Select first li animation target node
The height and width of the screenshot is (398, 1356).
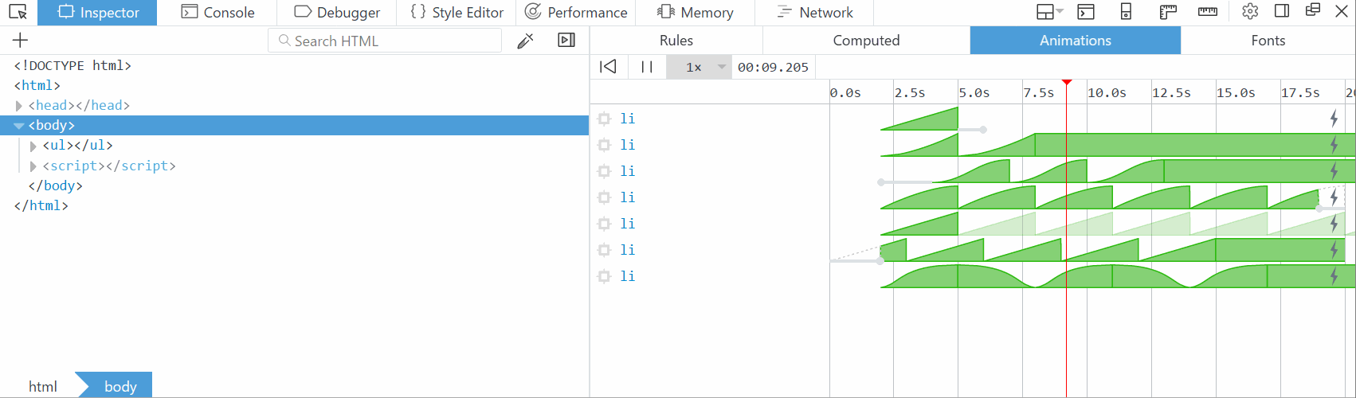pos(628,119)
